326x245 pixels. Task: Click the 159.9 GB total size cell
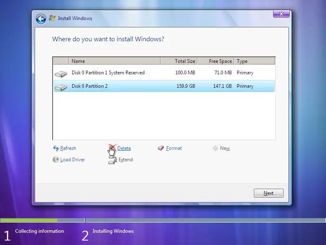coord(186,86)
